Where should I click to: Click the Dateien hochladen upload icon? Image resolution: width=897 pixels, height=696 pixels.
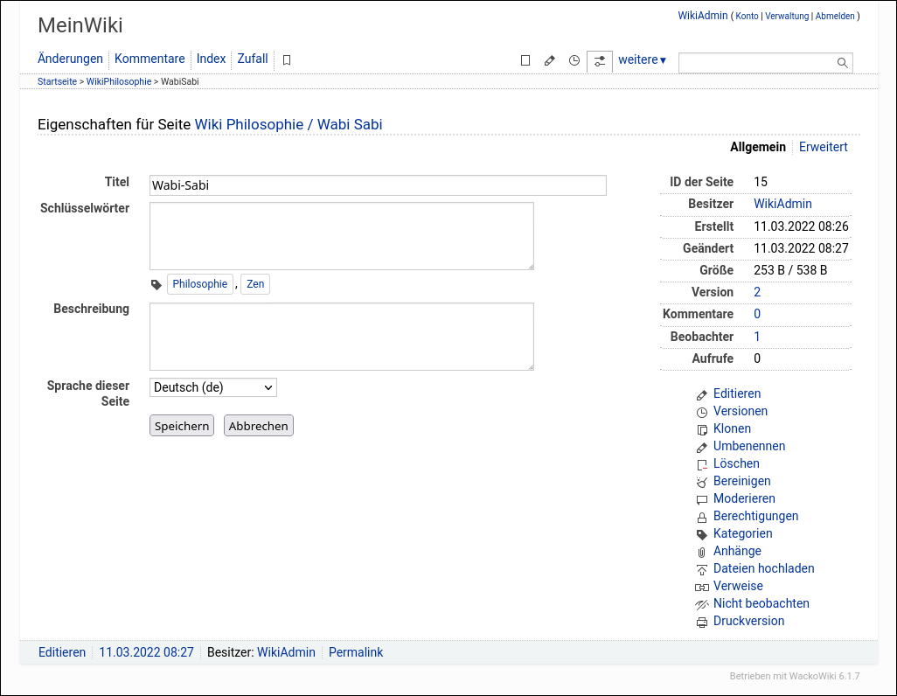tap(701, 569)
